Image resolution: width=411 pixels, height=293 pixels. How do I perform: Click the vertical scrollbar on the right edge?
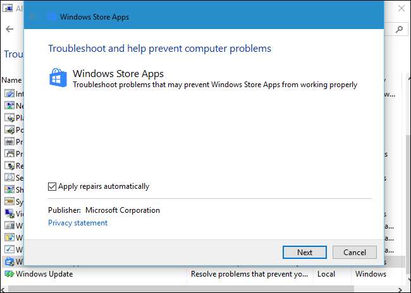[407, 189]
